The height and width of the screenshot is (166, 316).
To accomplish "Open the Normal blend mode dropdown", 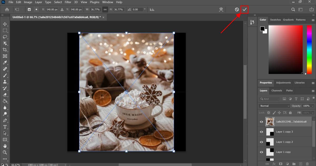I will tap(274, 106).
